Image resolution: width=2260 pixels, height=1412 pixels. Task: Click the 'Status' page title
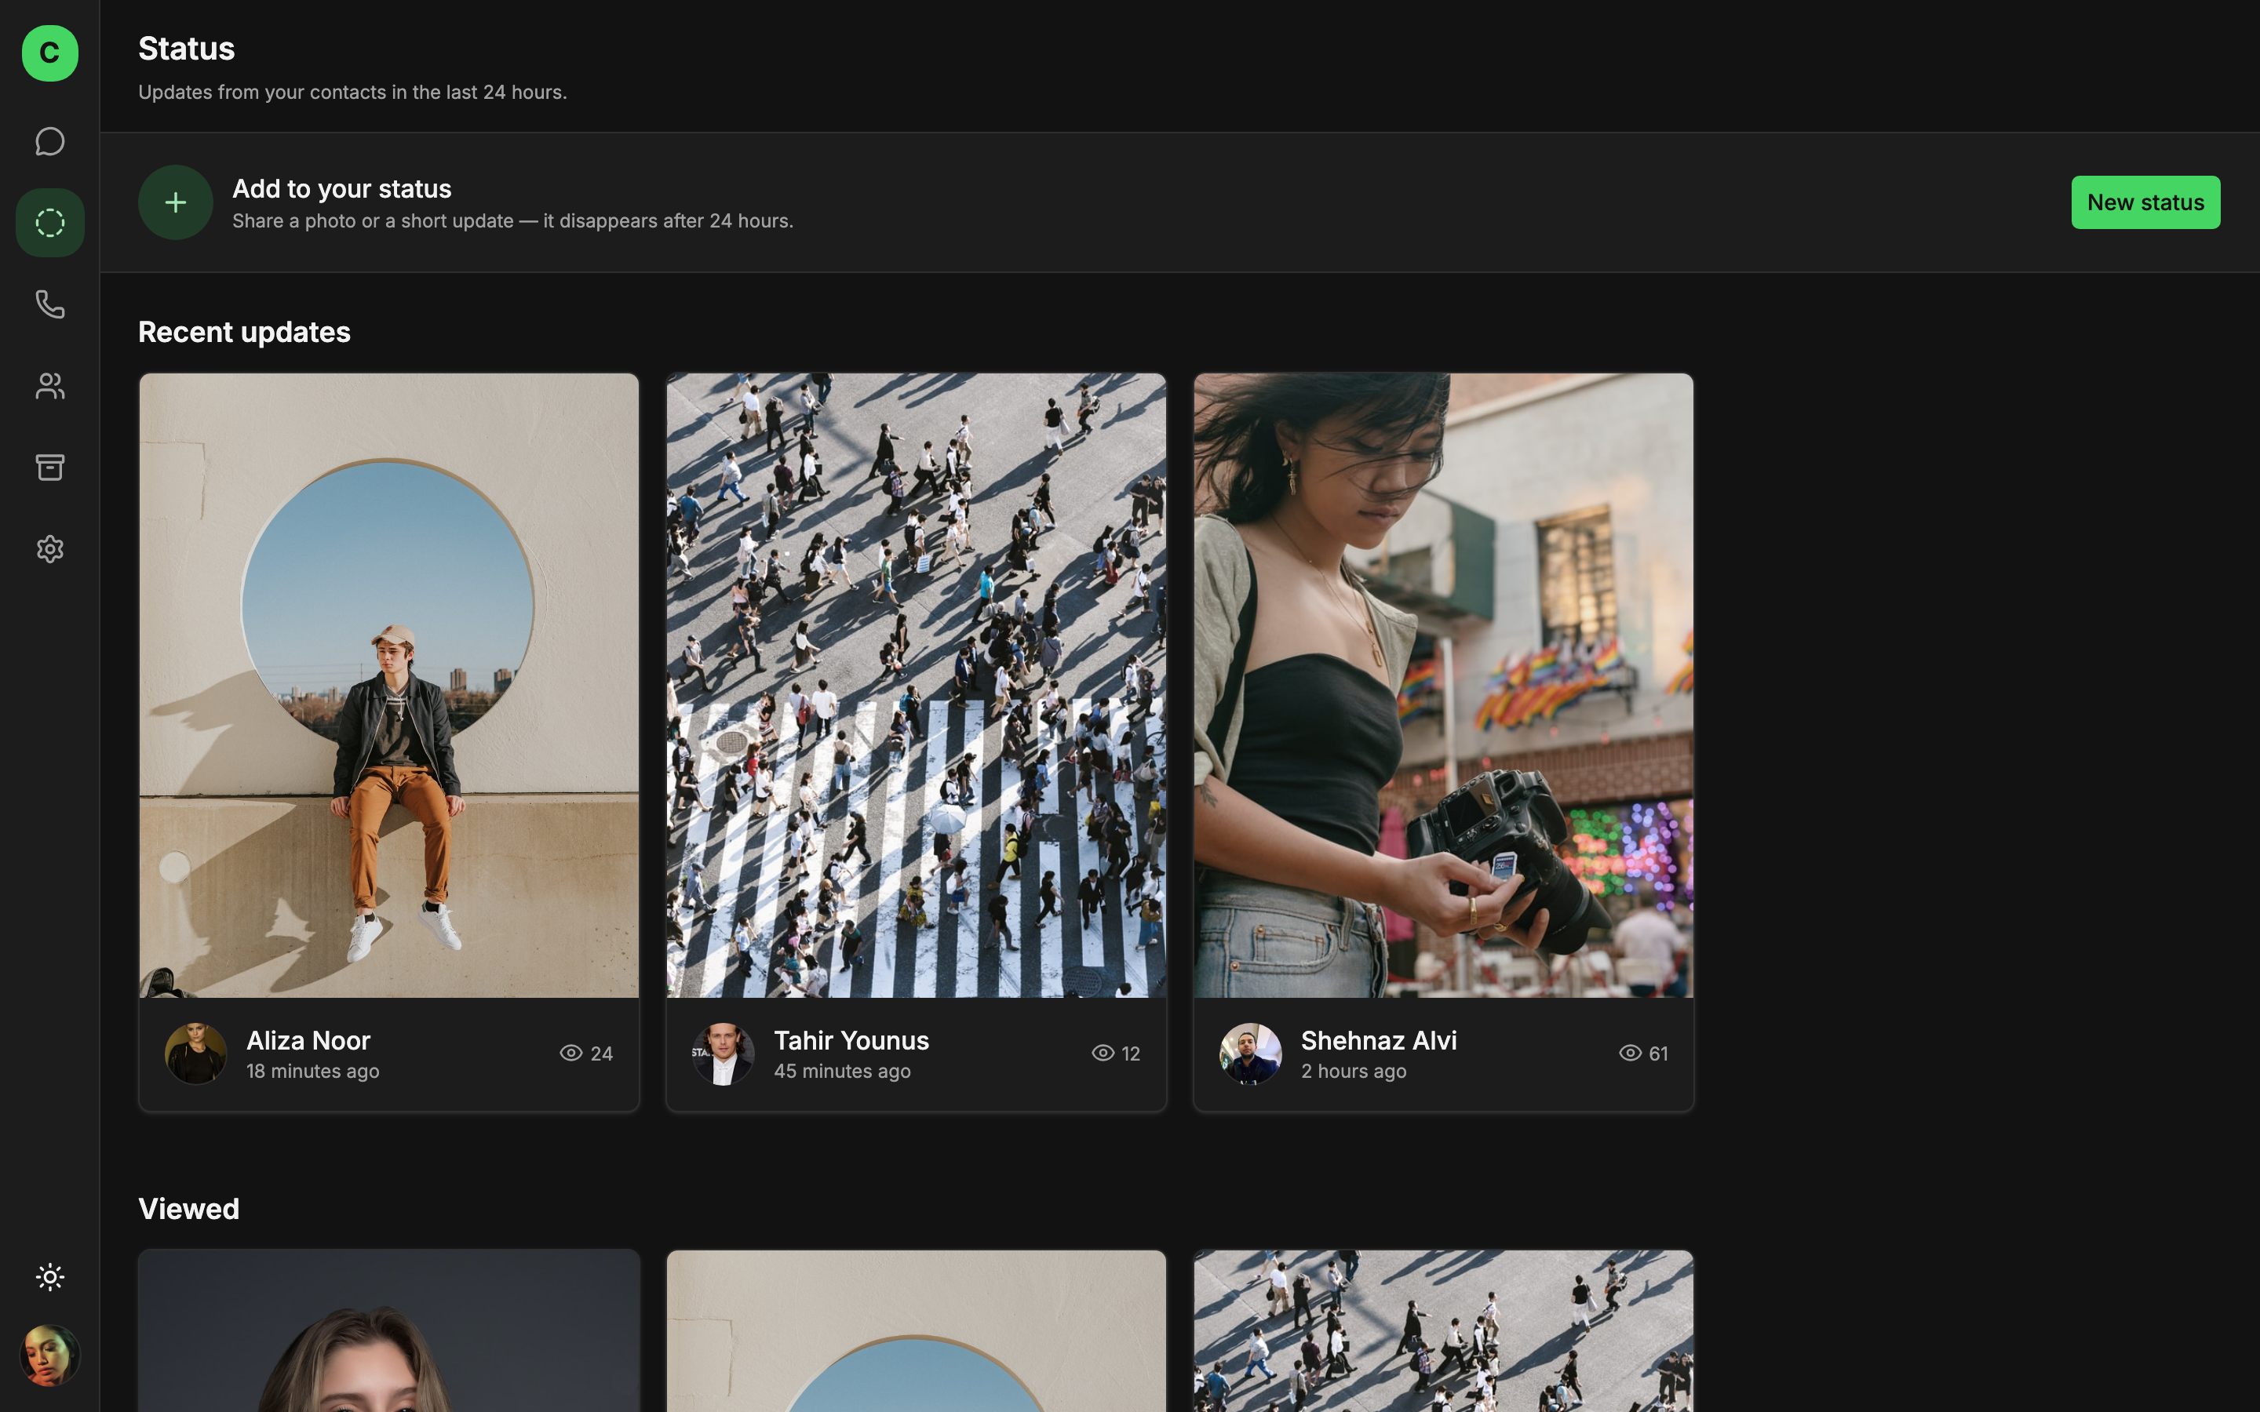click(187, 49)
